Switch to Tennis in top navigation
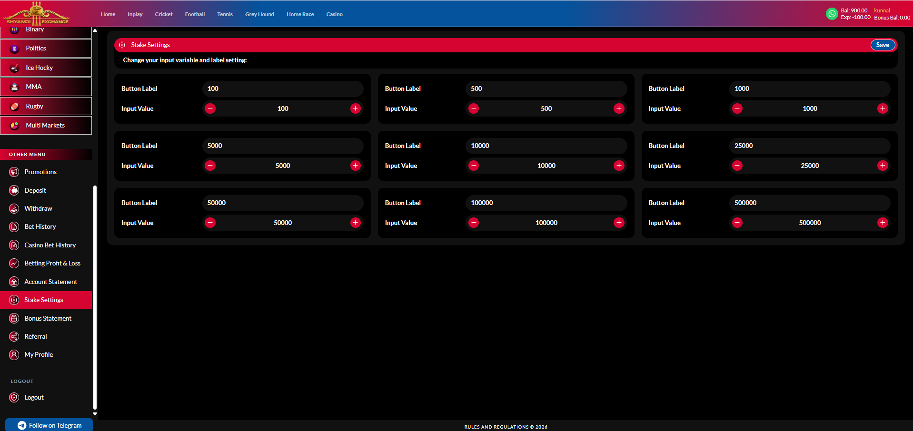 [x=225, y=14]
